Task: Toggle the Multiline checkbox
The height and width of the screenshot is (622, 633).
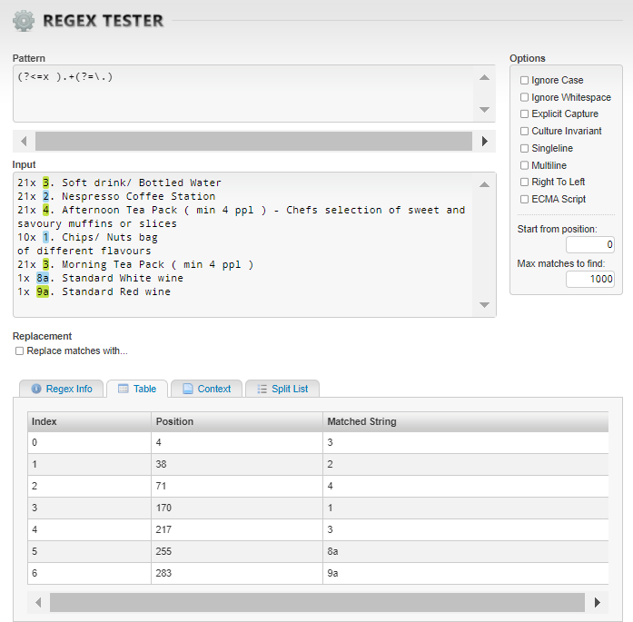Action: 524,165
